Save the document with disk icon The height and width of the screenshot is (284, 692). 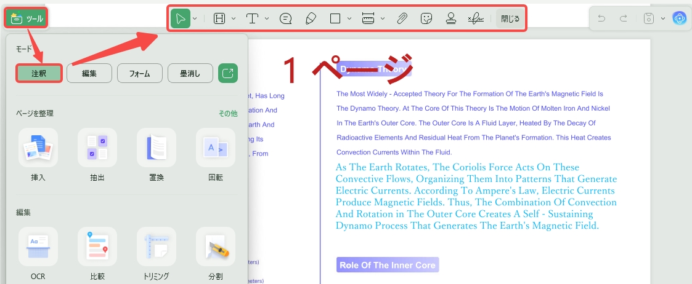click(x=648, y=18)
